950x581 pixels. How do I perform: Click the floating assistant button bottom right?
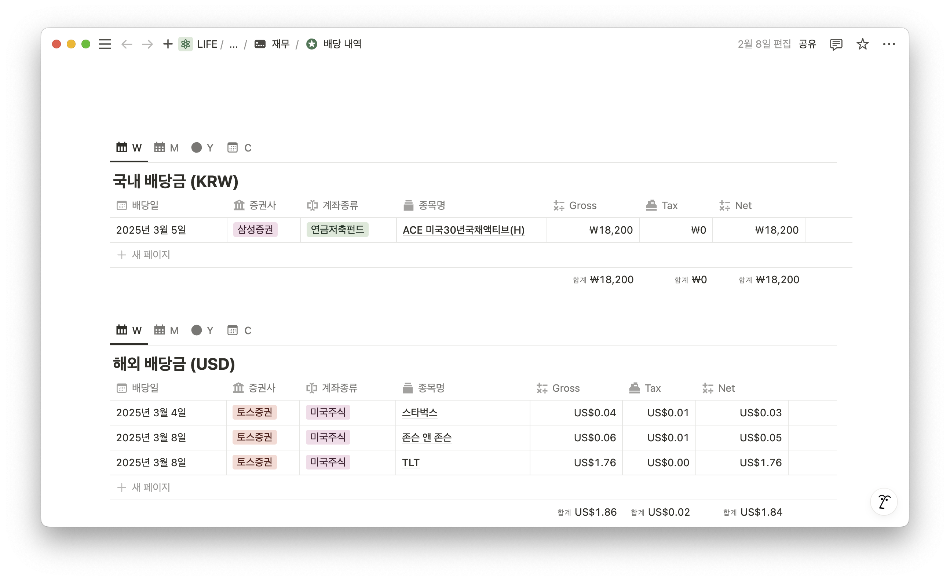pyautogui.click(x=883, y=501)
